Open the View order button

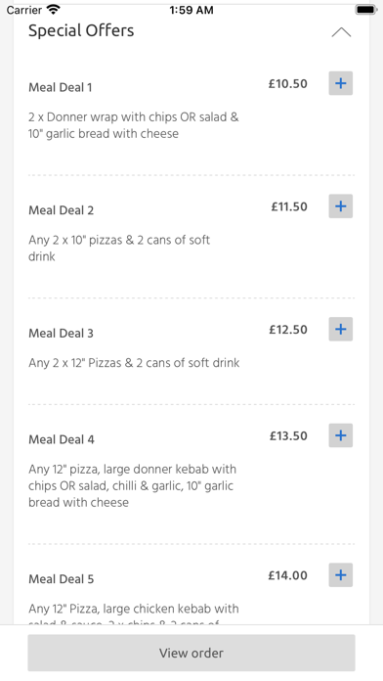191,653
